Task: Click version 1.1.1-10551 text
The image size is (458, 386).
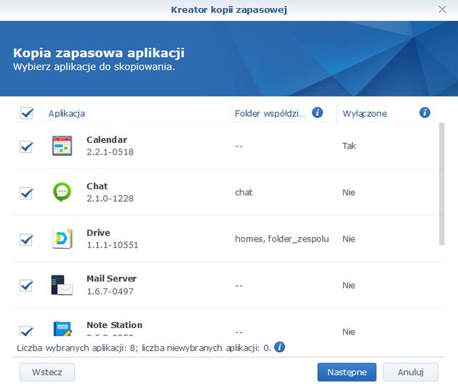Action: point(113,245)
